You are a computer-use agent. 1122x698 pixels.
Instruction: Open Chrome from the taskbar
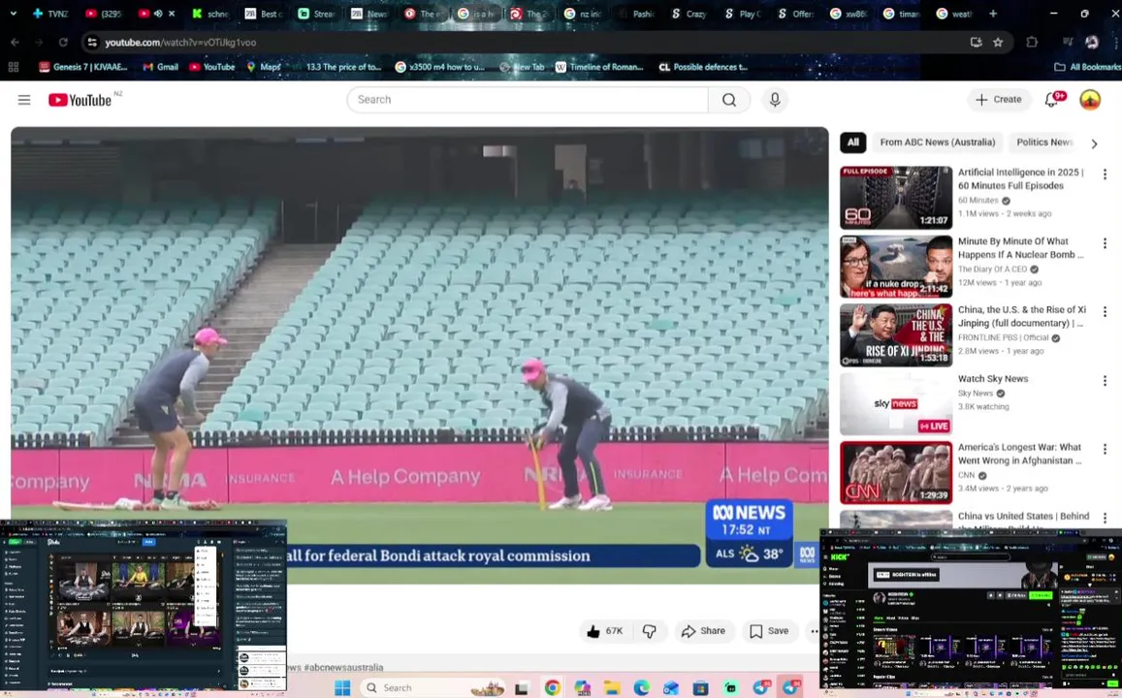coord(552,687)
